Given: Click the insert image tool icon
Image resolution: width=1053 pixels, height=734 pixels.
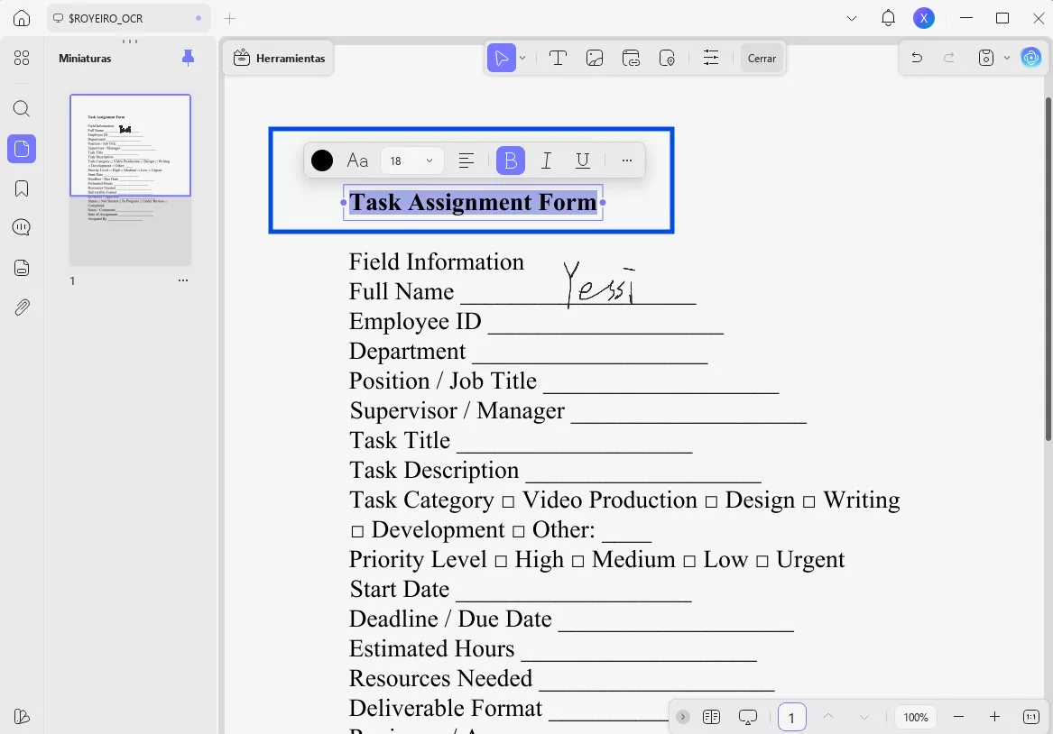Looking at the screenshot, I should click(594, 58).
